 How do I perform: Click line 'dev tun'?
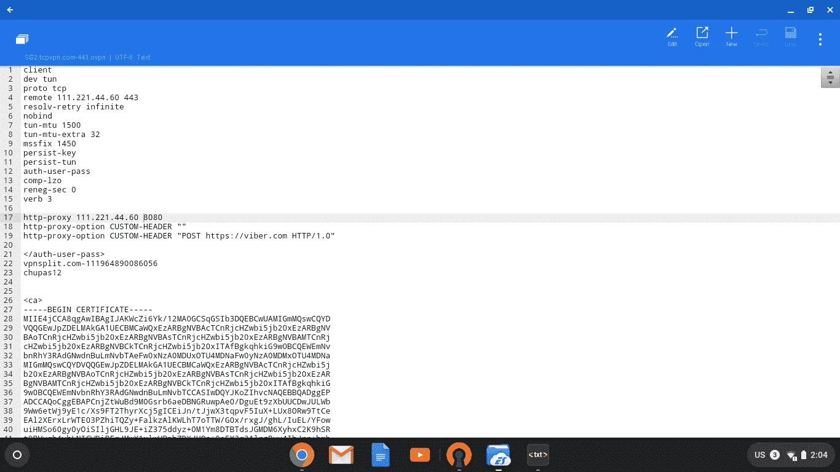40,79
